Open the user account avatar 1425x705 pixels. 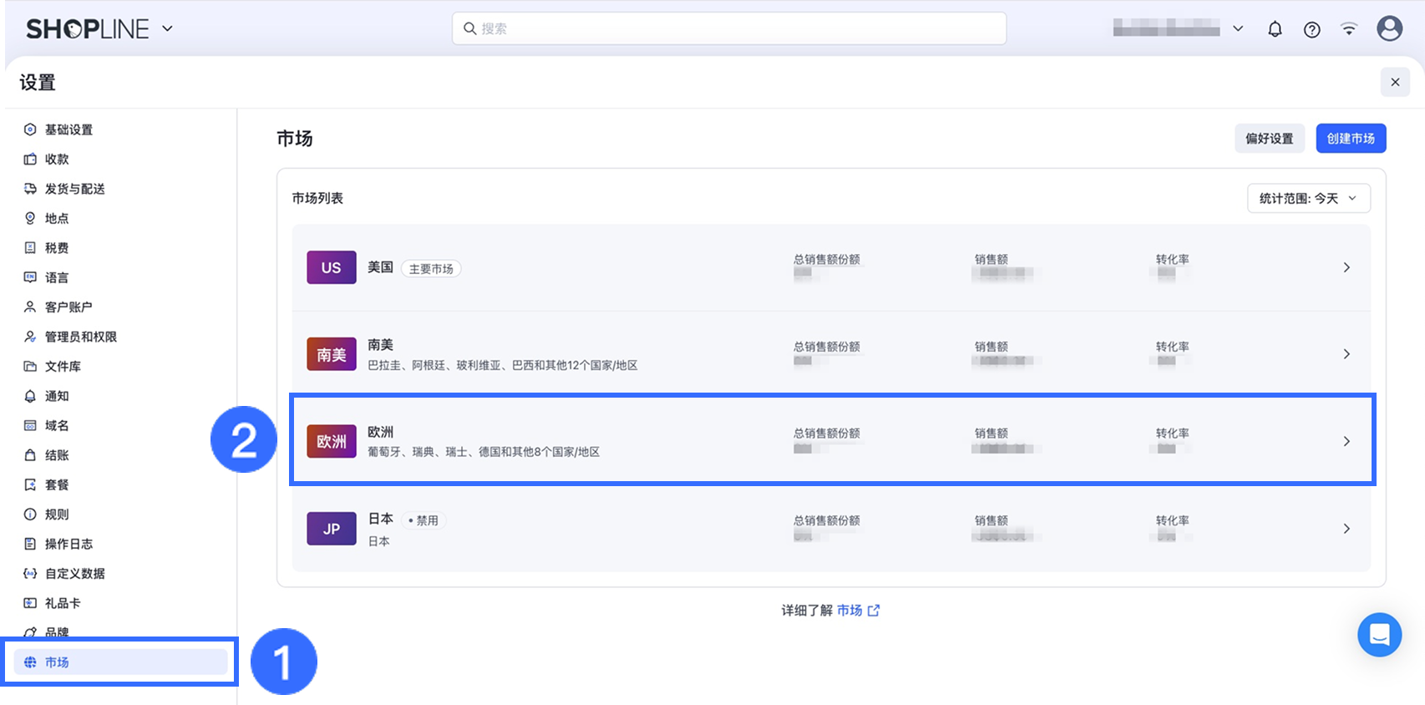click(1389, 28)
